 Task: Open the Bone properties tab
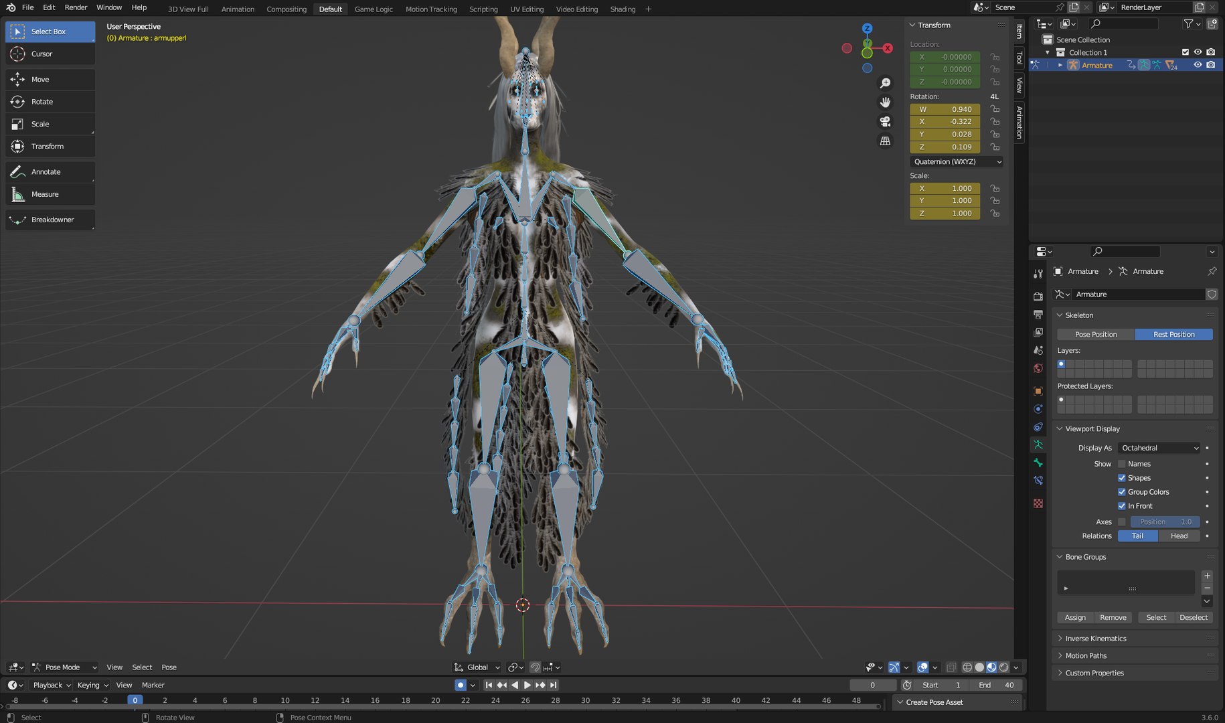(1038, 463)
